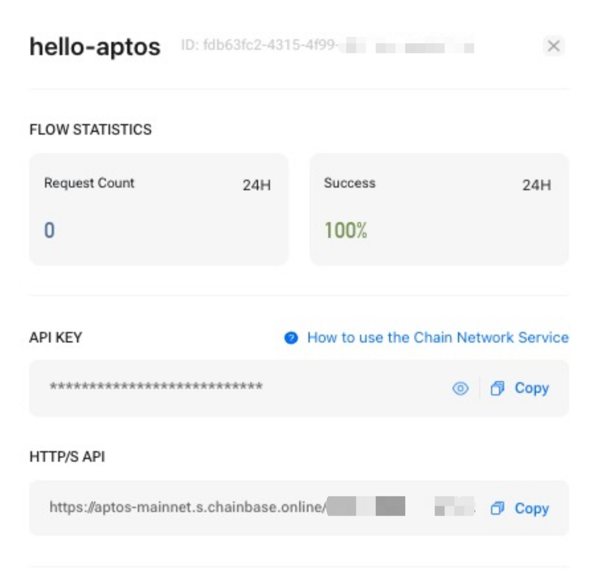Viewport: 598px width, 570px height.
Task: Click the Request Count value 0
Action: tap(50, 230)
